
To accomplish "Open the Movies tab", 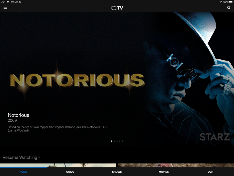I will pyautogui.click(x=164, y=172).
